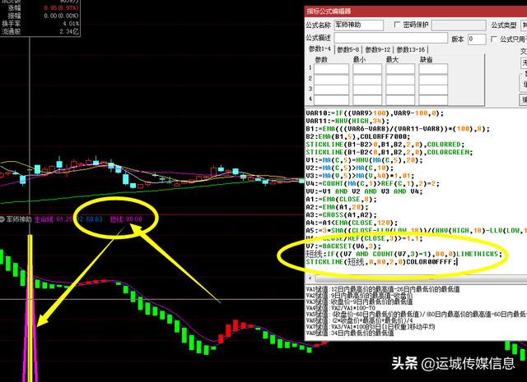The width and height of the screenshot is (527, 382).
Task: Click row 2 最大 field
Action: [x=400, y=79]
